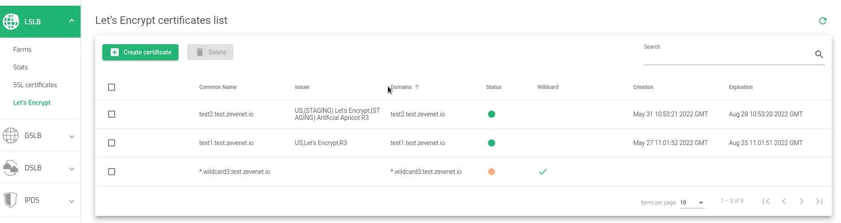Open SSL certificates in the sidebar
The width and height of the screenshot is (841, 223).
pyautogui.click(x=35, y=85)
